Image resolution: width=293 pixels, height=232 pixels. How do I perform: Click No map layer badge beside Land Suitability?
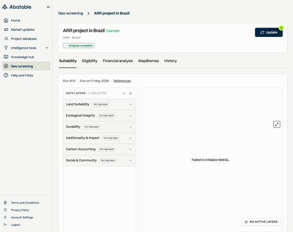101,104
